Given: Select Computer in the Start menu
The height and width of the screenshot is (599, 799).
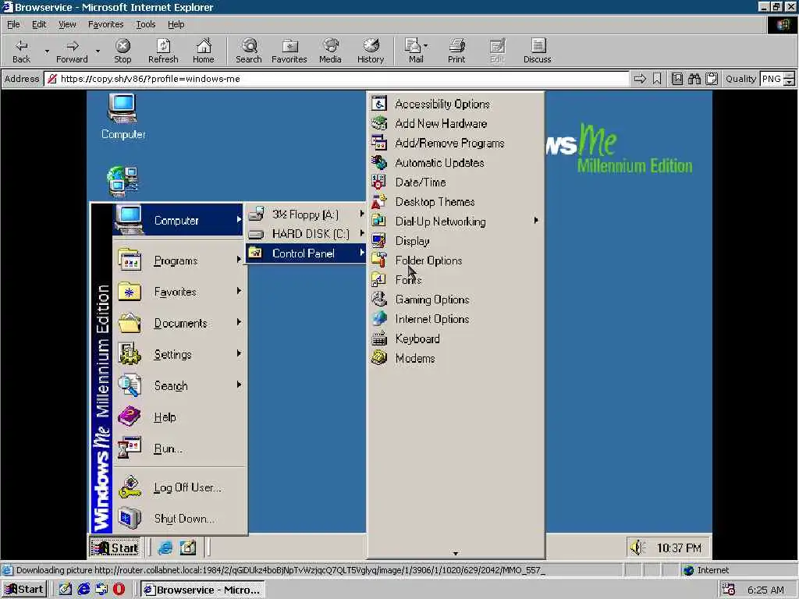Looking at the screenshot, I should [x=178, y=220].
